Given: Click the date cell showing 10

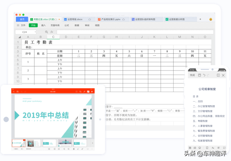Looking at the screenshot, I should click(192, 51).
